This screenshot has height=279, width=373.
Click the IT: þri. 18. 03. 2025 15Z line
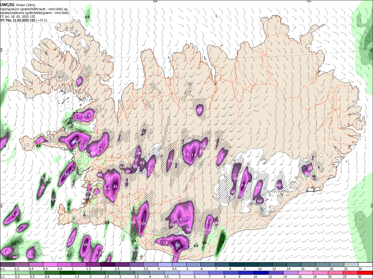click(18, 17)
